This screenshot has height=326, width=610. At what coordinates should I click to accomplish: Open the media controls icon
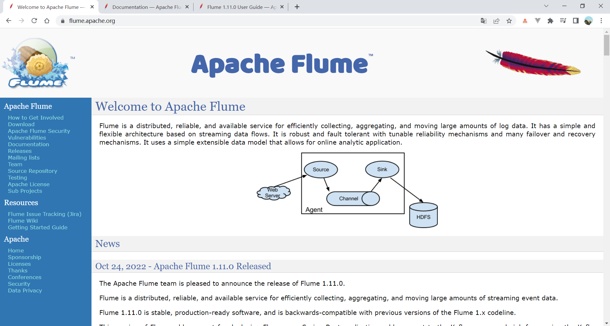pos(563,21)
